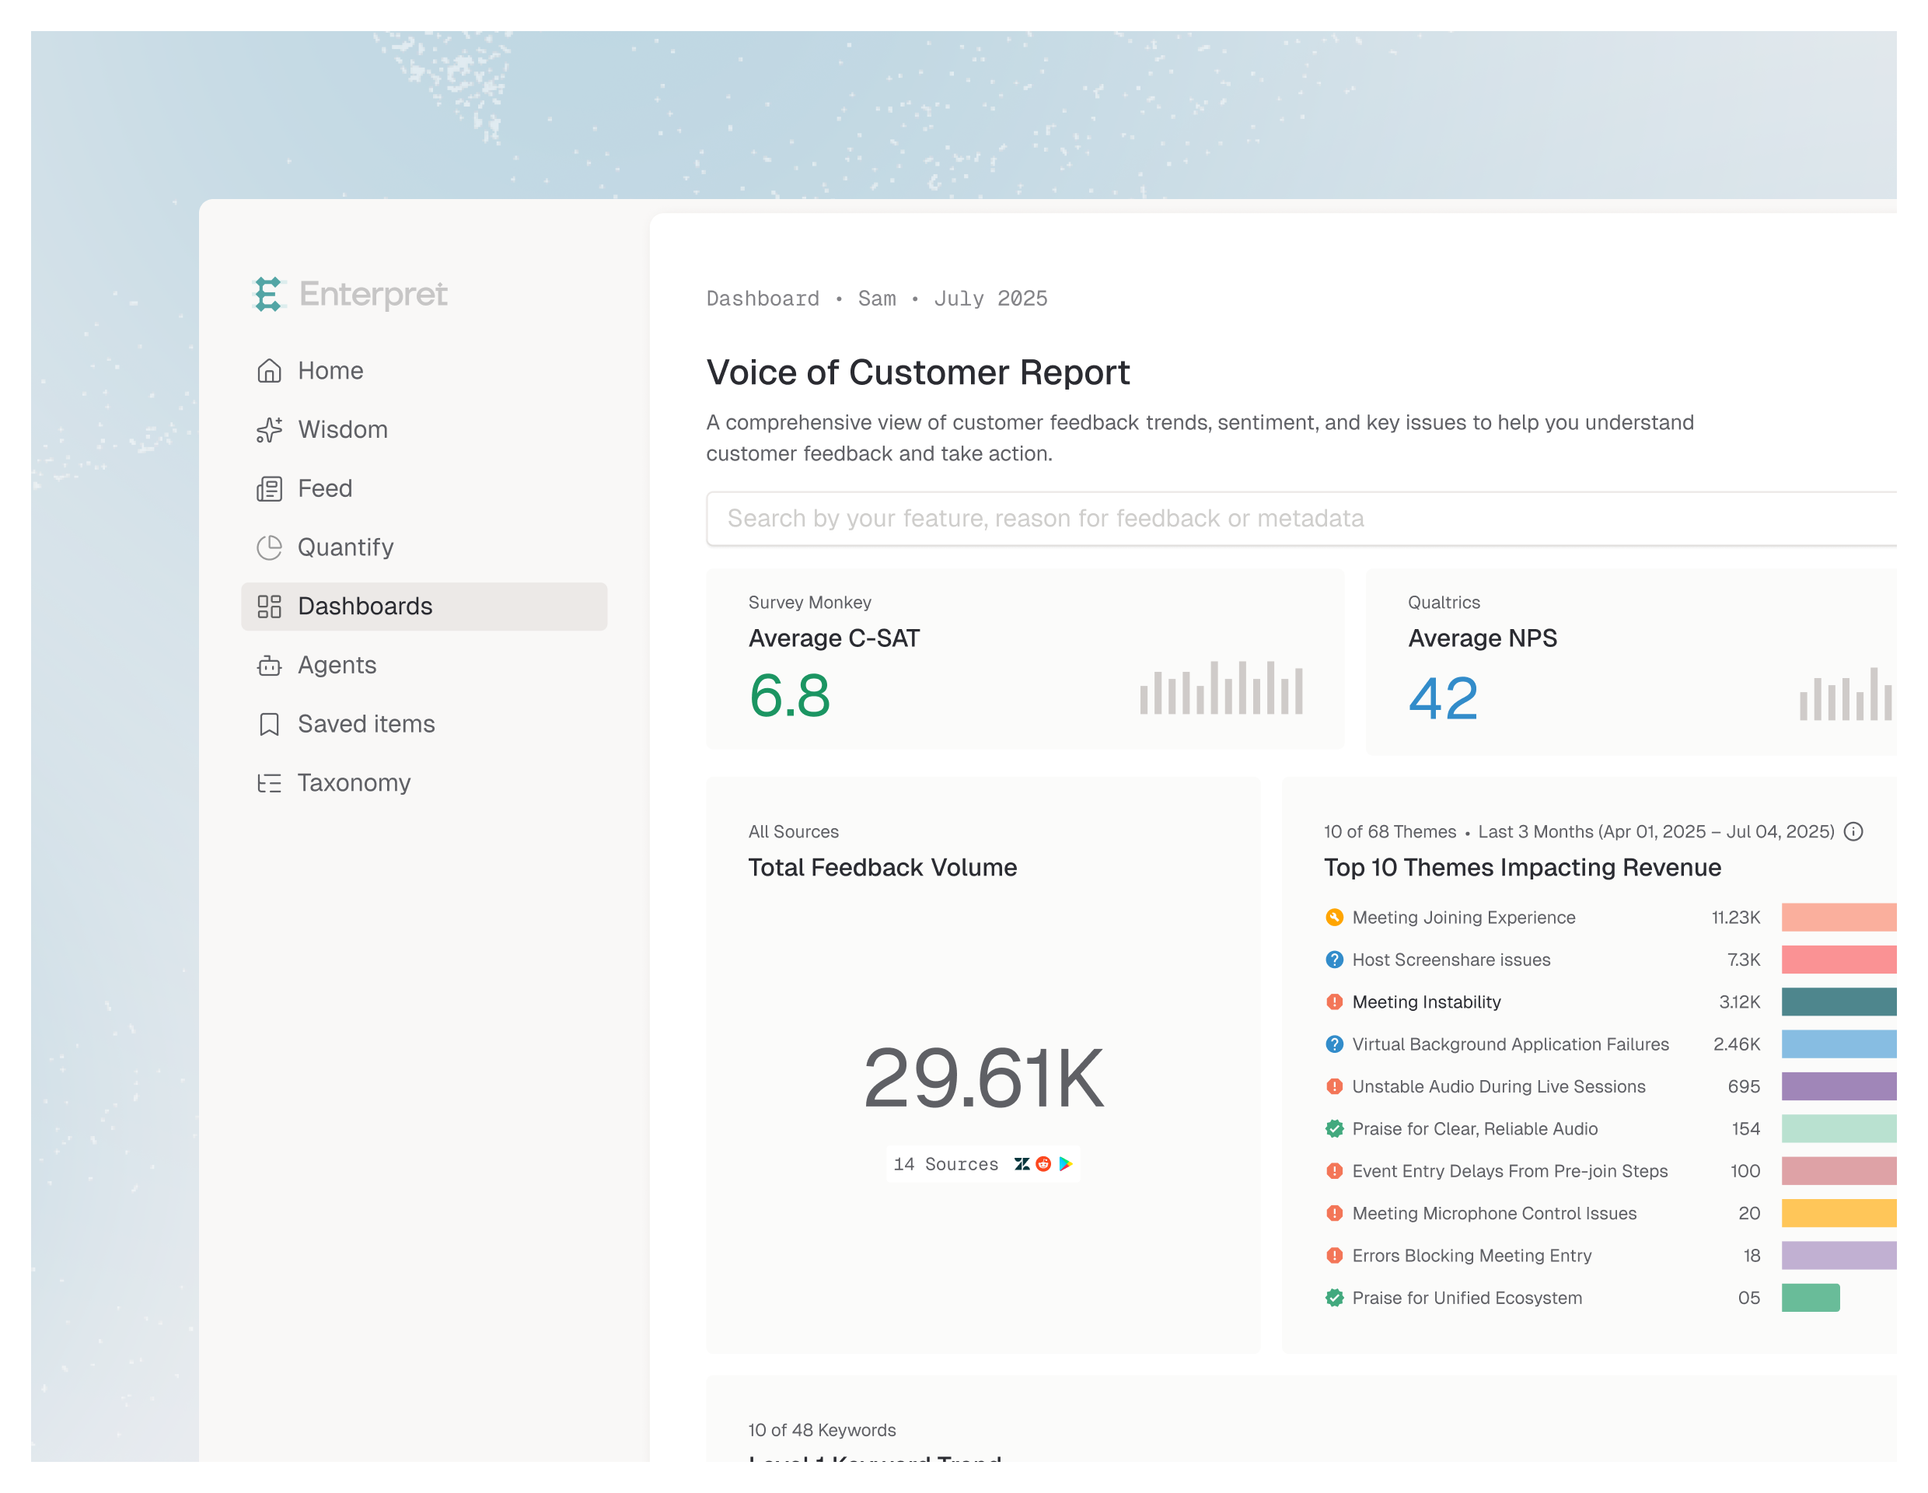Click the Home house icon
Image resolution: width=1928 pixels, height=1493 pixels.
pyautogui.click(x=269, y=371)
